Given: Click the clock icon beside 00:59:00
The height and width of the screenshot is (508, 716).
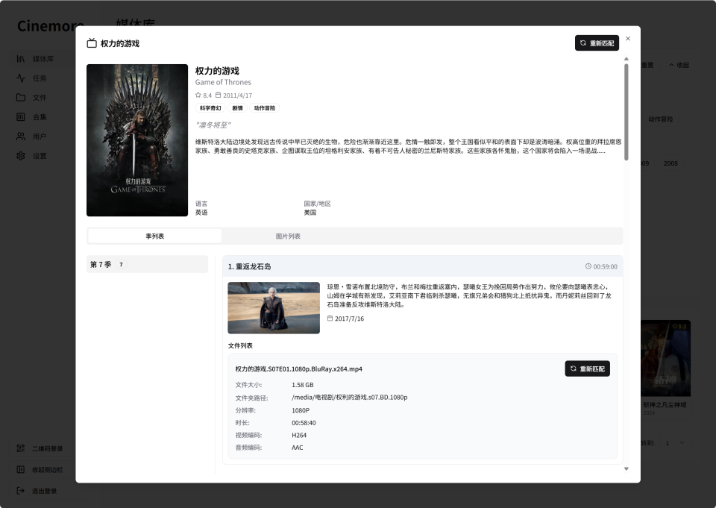Looking at the screenshot, I should click(588, 266).
